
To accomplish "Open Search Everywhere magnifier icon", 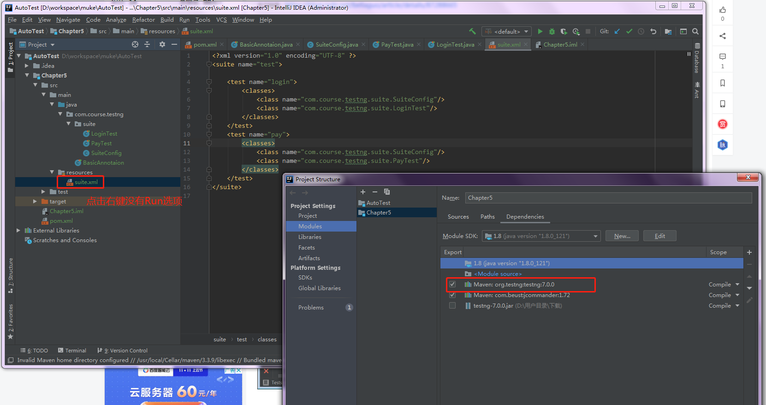I will [695, 31].
